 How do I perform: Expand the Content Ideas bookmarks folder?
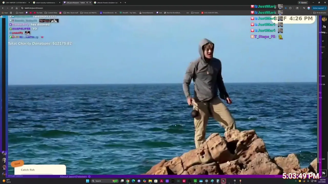click(x=51, y=13)
